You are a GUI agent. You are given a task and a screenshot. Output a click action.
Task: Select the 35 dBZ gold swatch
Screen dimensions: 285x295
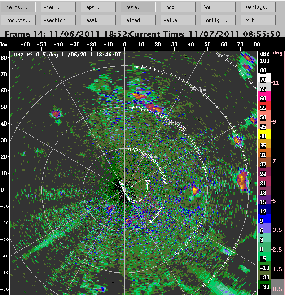click(264, 143)
